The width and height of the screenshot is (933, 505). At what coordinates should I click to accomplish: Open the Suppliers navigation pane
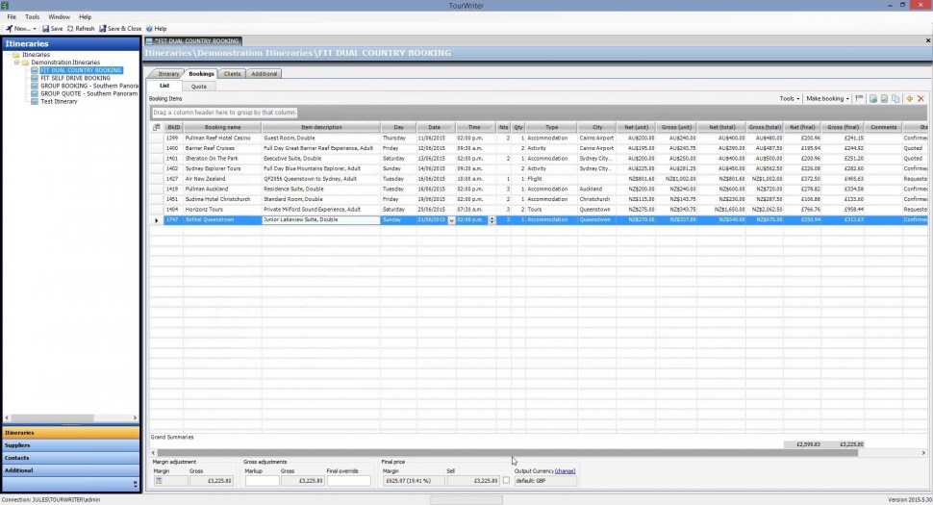(x=71, y=445)
